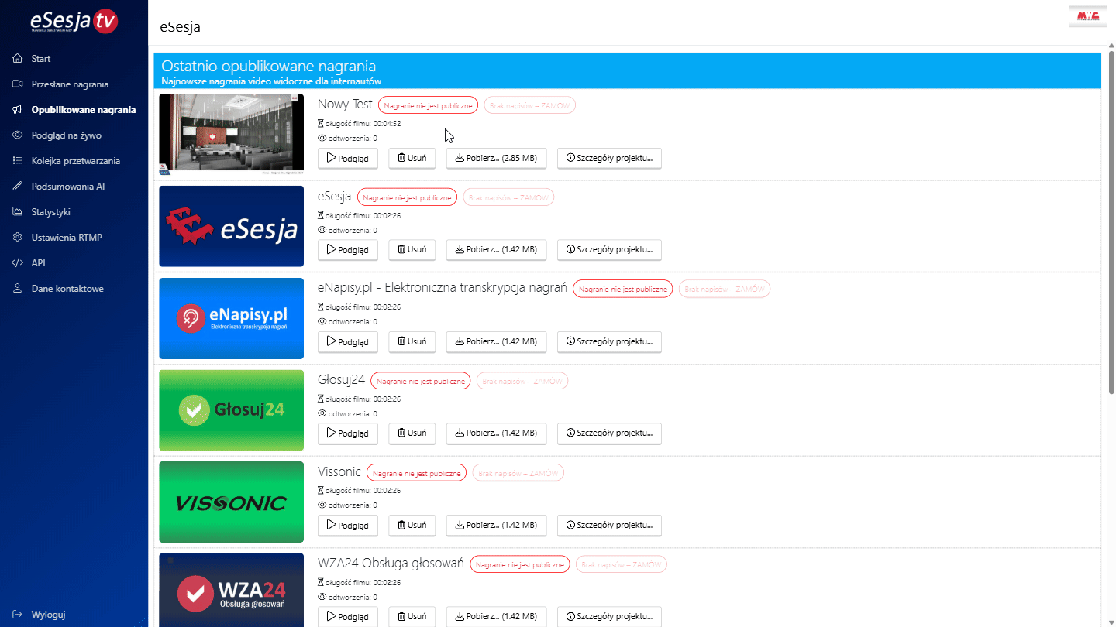Download the Głosuj24 recording (1.42 MB)
This screenshot has height=627, width=1116.
pos(496,433)
